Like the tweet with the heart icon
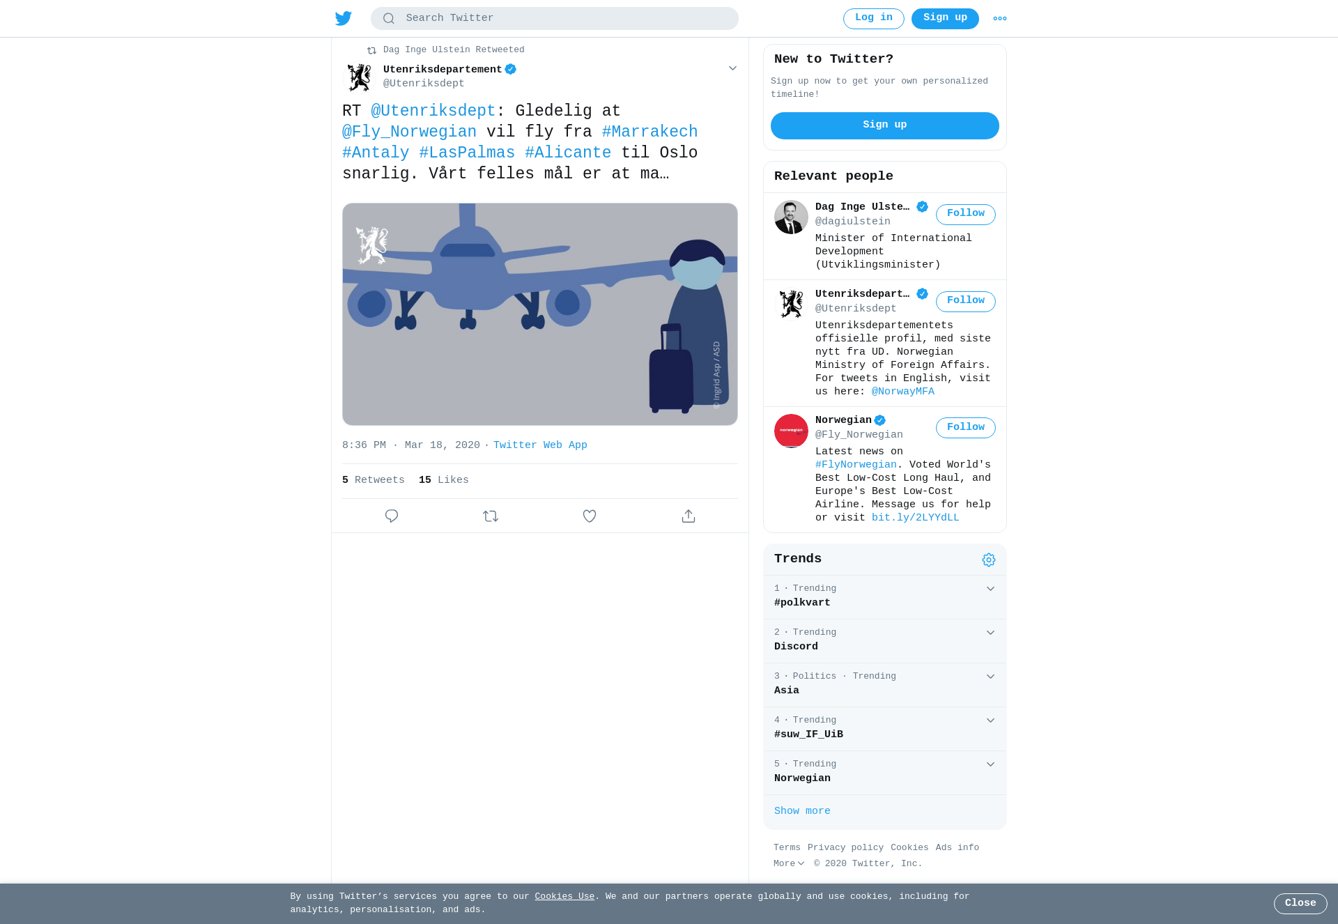 point(590,516)
